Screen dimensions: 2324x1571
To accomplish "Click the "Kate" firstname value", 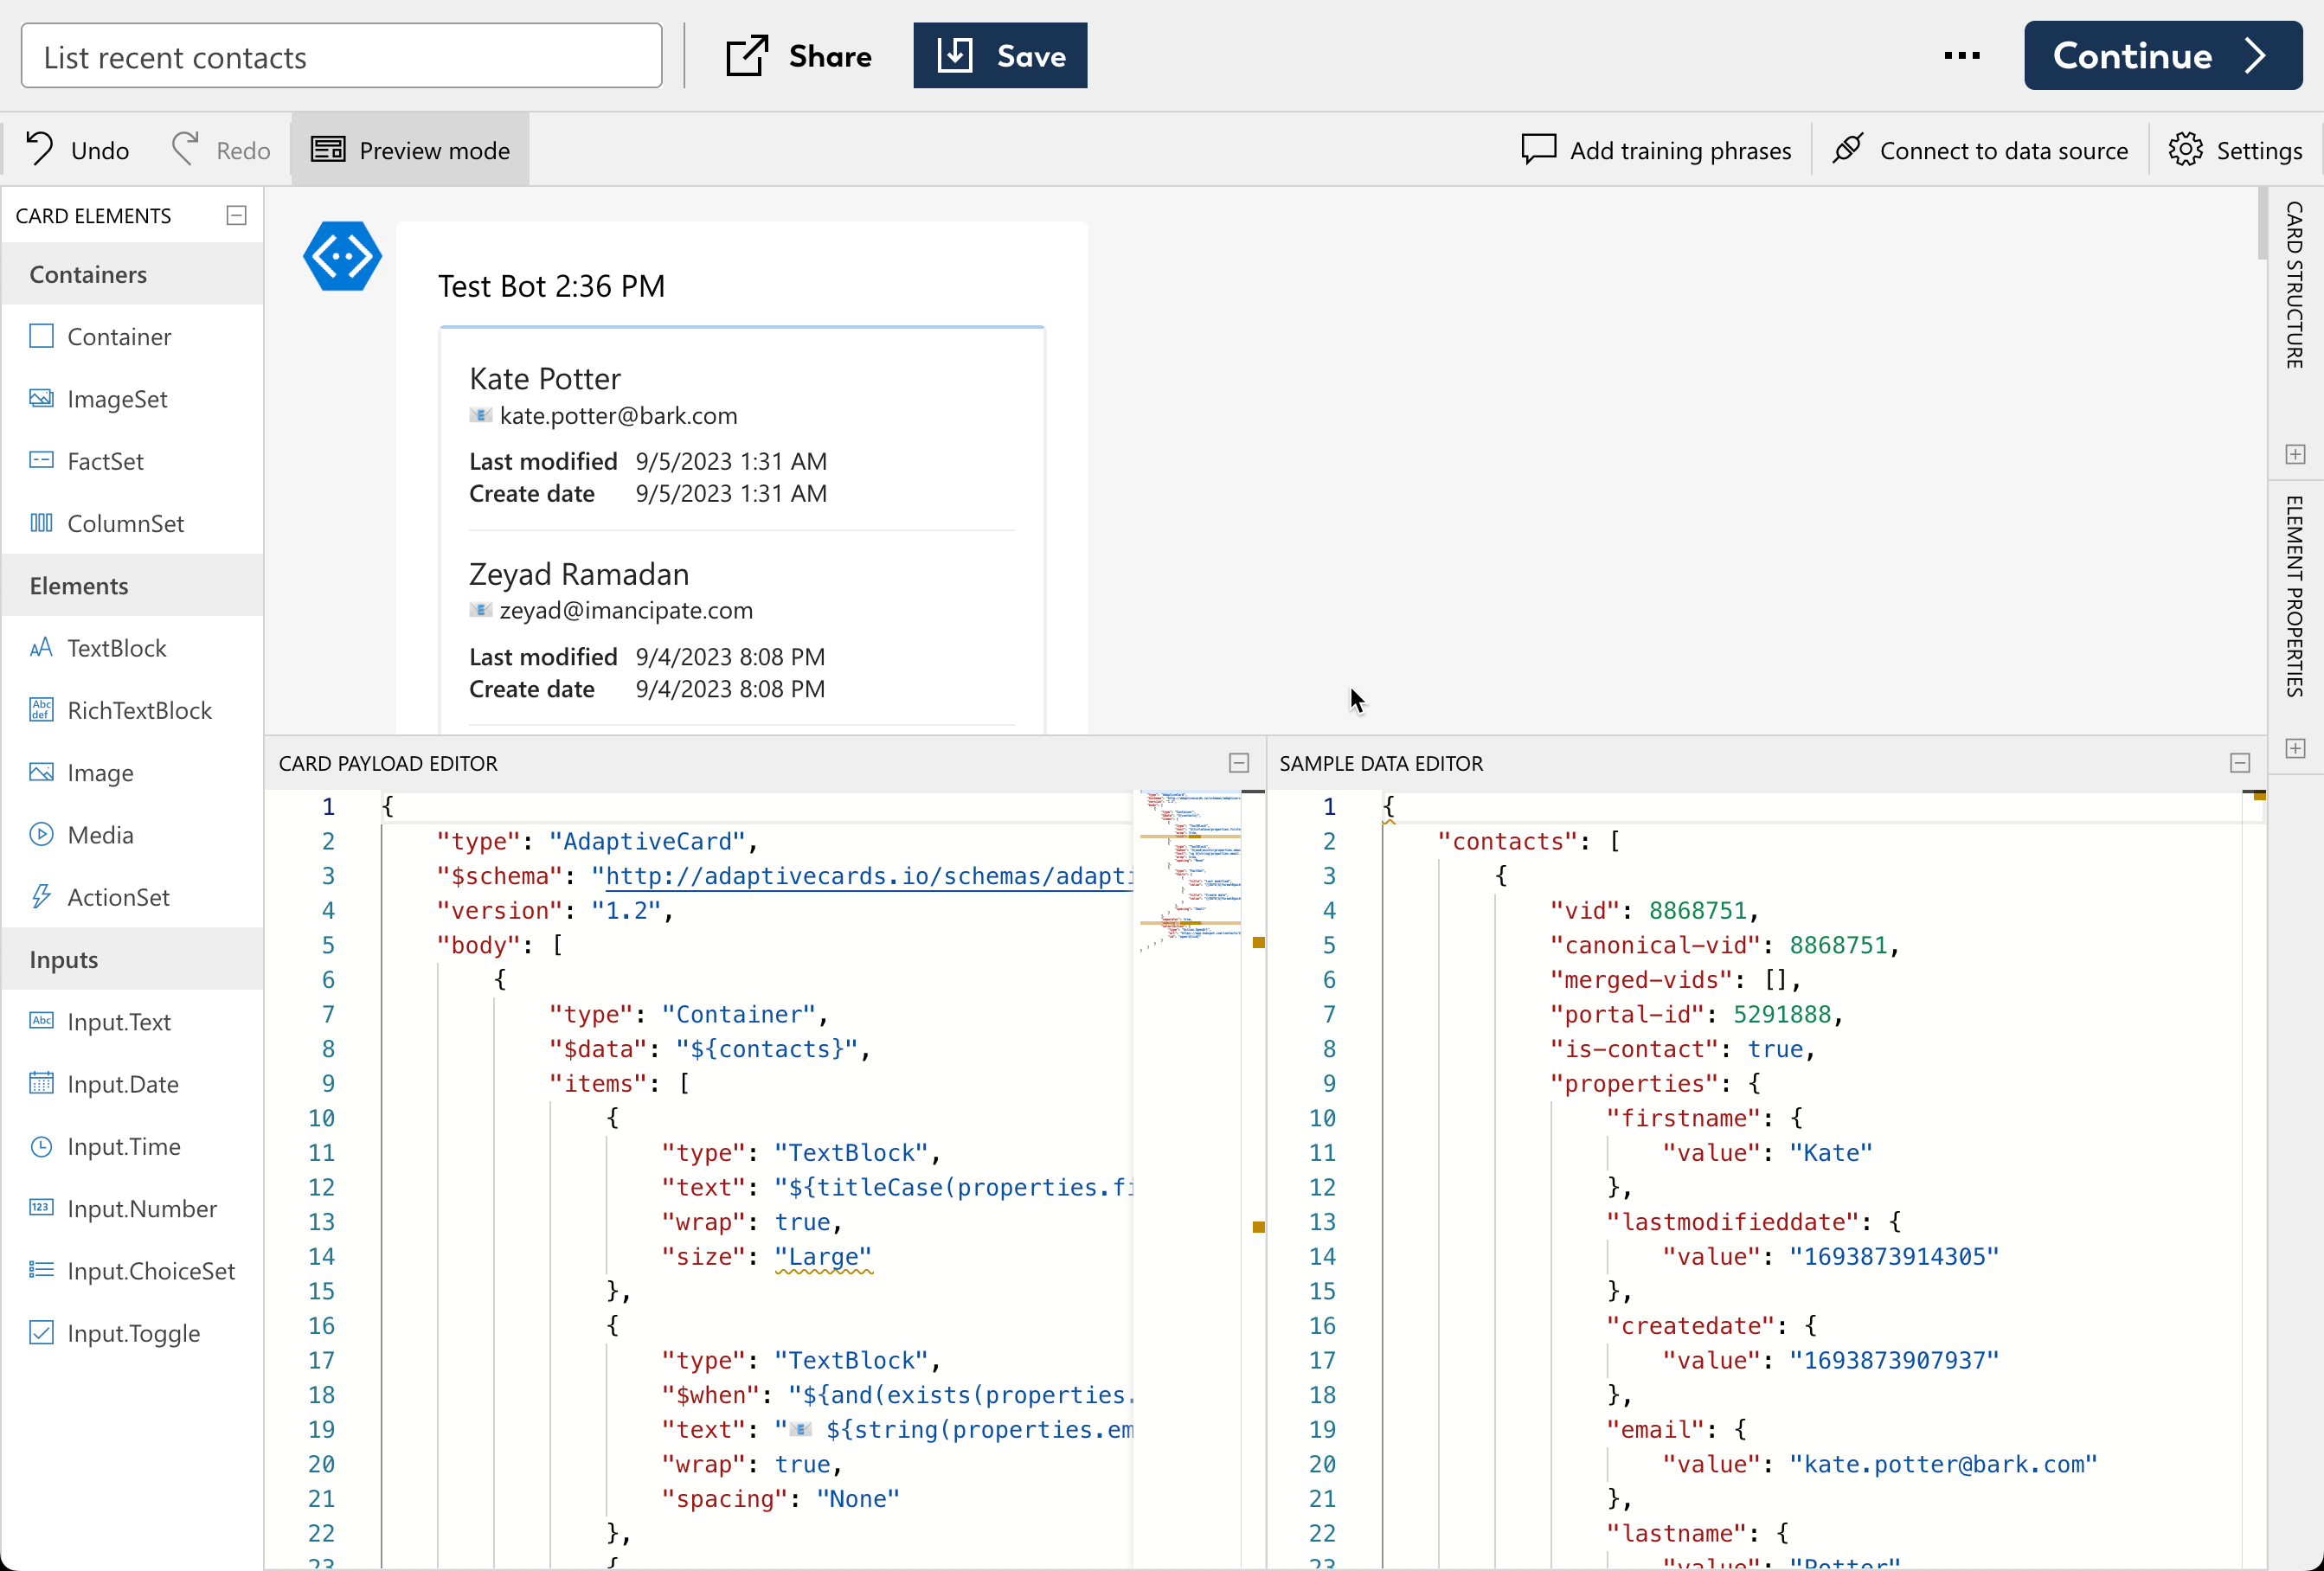I will pyautogui.click(x=1830, y=1153).
